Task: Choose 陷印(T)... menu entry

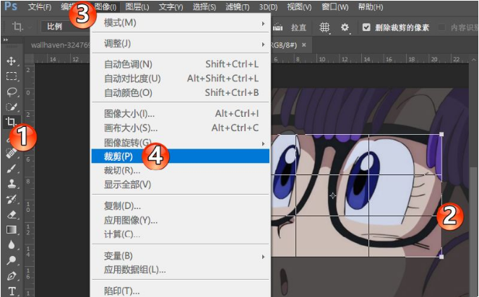Action: pyautogui.click(x=181, y=291)
